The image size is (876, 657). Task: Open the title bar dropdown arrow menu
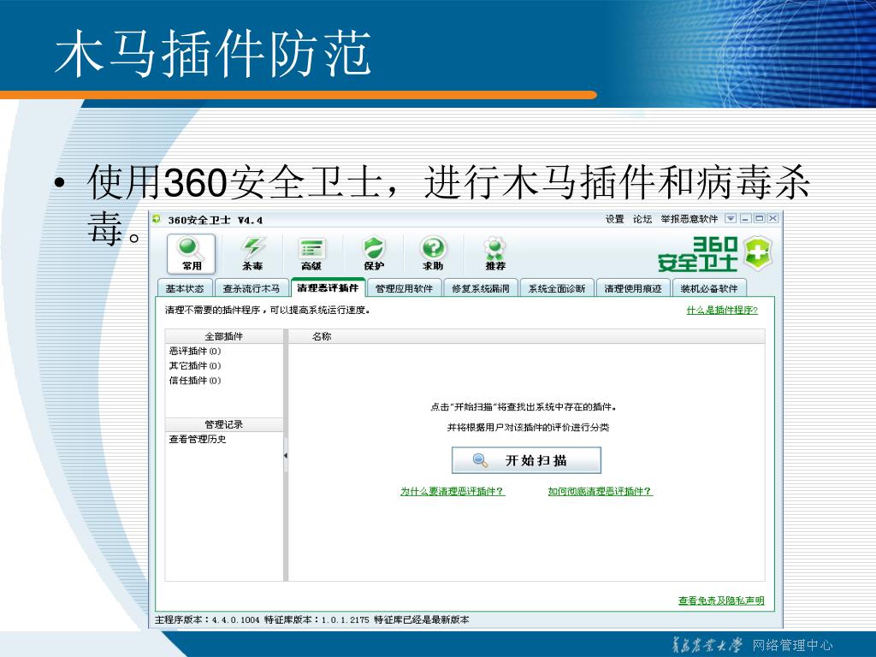pyautogui.click(x=731, y=218)
